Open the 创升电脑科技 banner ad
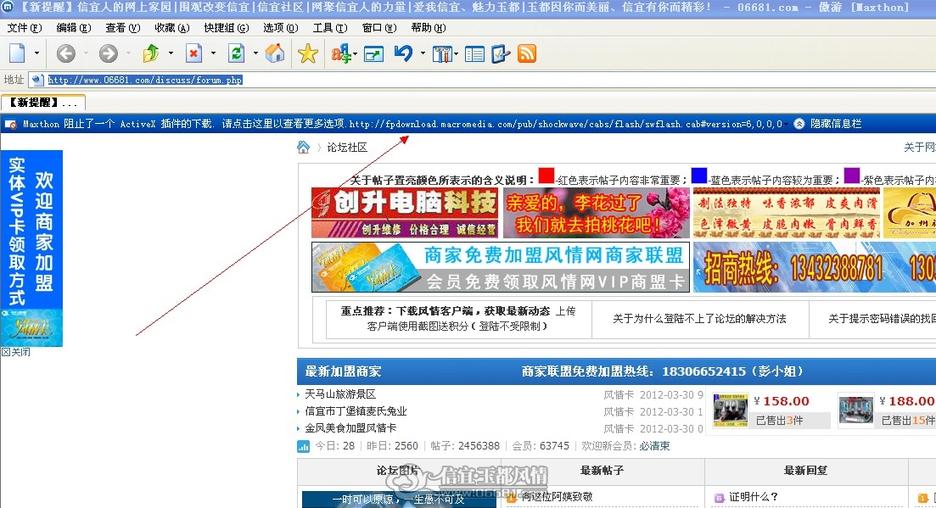 [405, 213]
